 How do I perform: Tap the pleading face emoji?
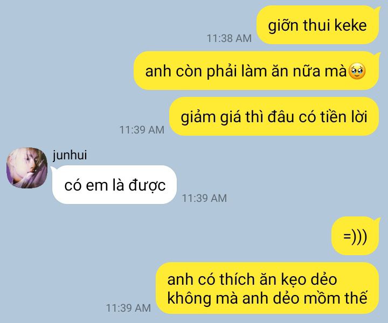(357, 71)
